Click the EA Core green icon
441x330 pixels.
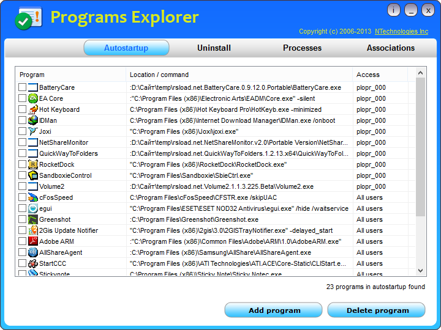tap(33, 98)
